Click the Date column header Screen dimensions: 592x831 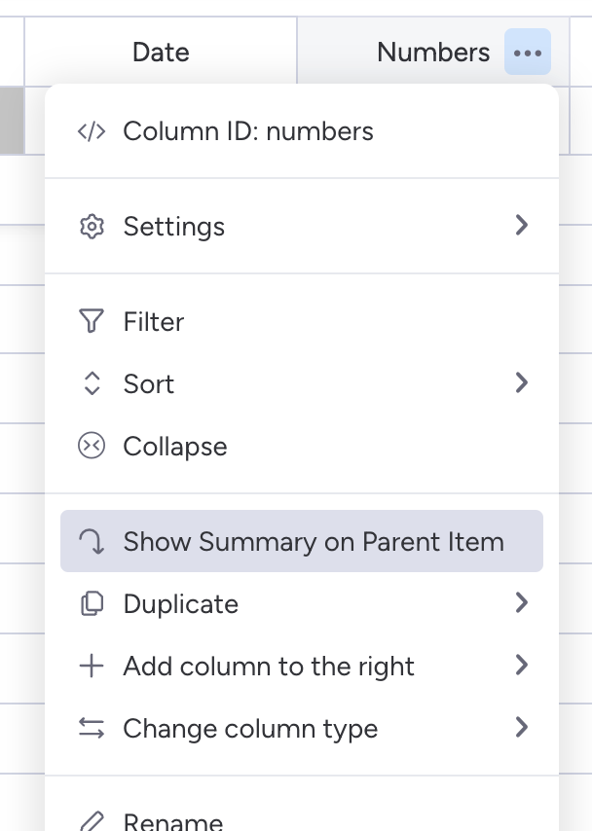161,53
